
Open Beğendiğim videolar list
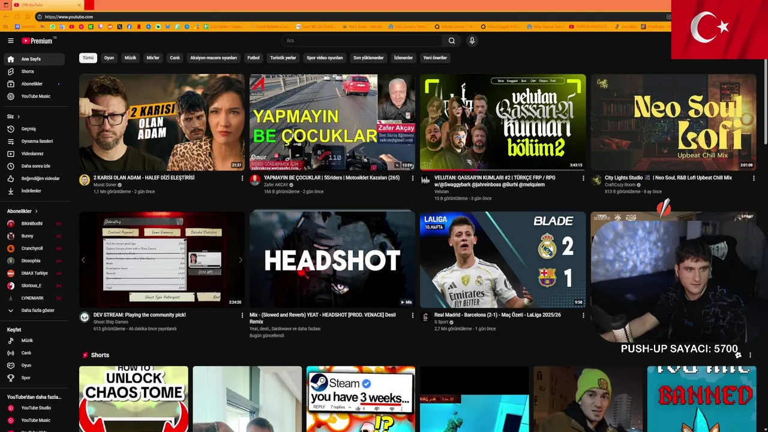click(x=35, y=179)
